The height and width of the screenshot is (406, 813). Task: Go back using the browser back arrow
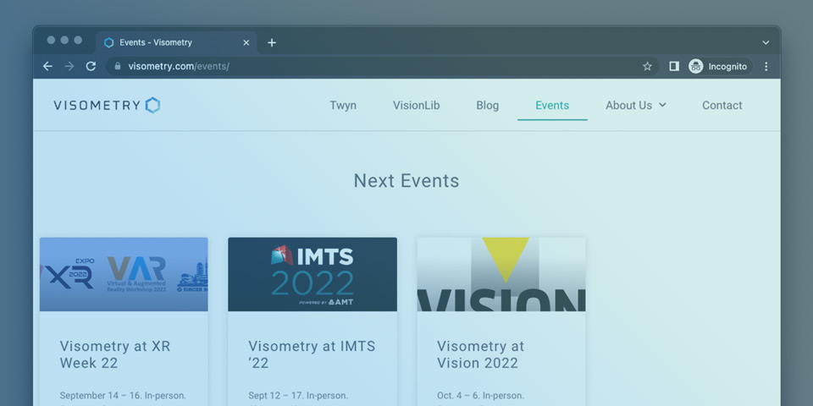[47, 66]
